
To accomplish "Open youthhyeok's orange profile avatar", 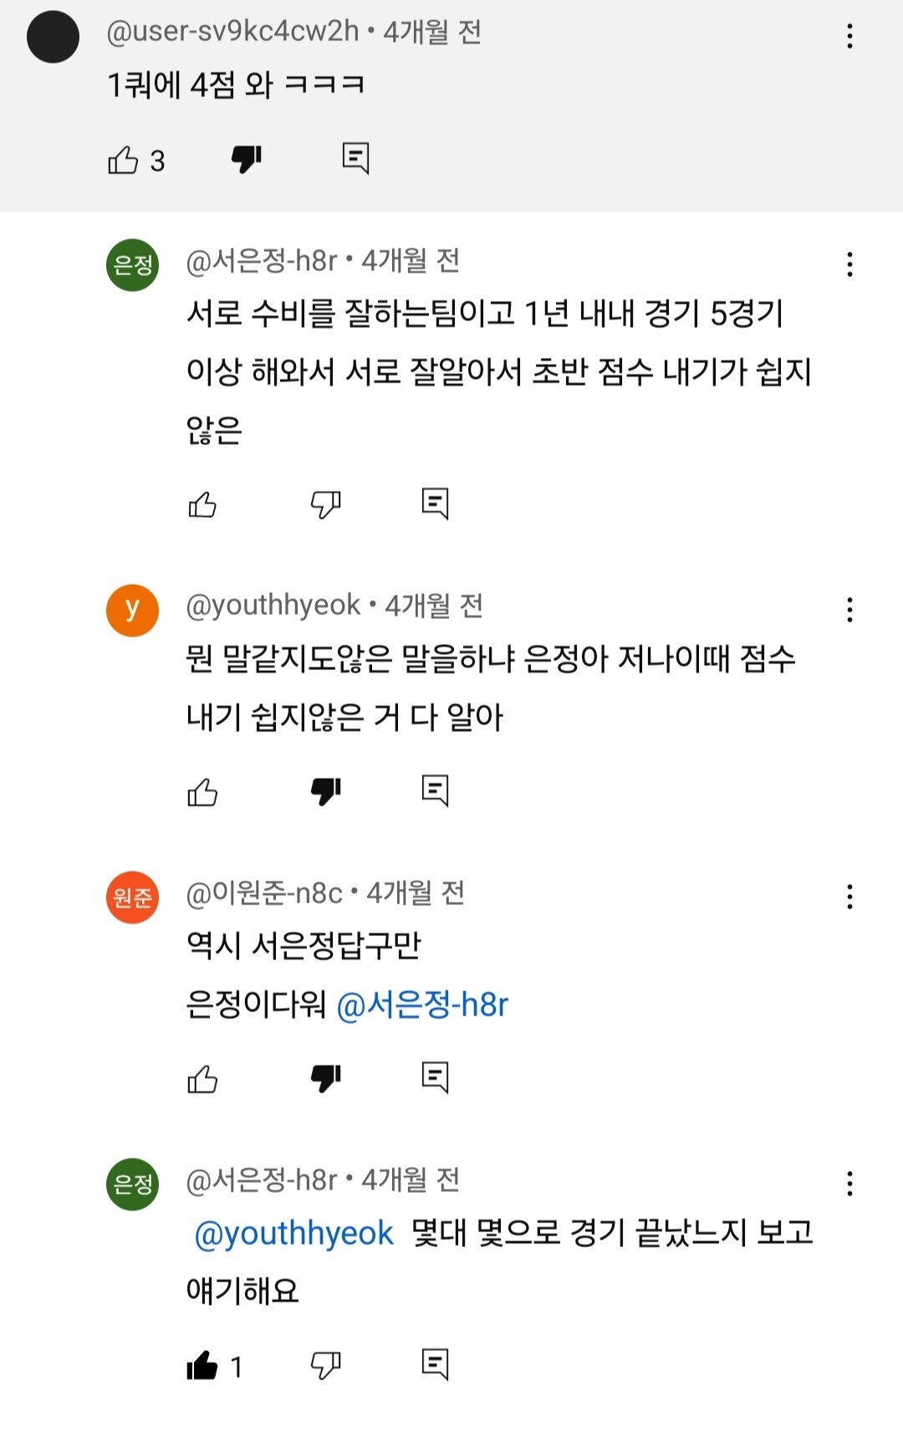I will coord(132,610).
